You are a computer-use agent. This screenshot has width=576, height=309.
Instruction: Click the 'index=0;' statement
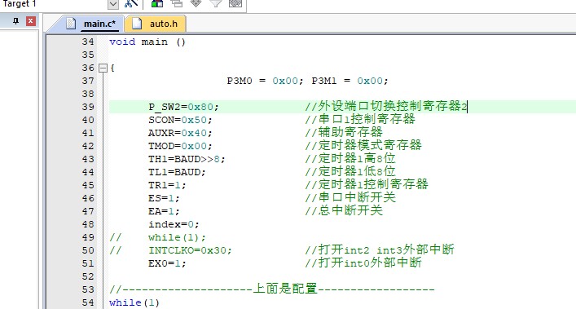(x=174, y=224)
